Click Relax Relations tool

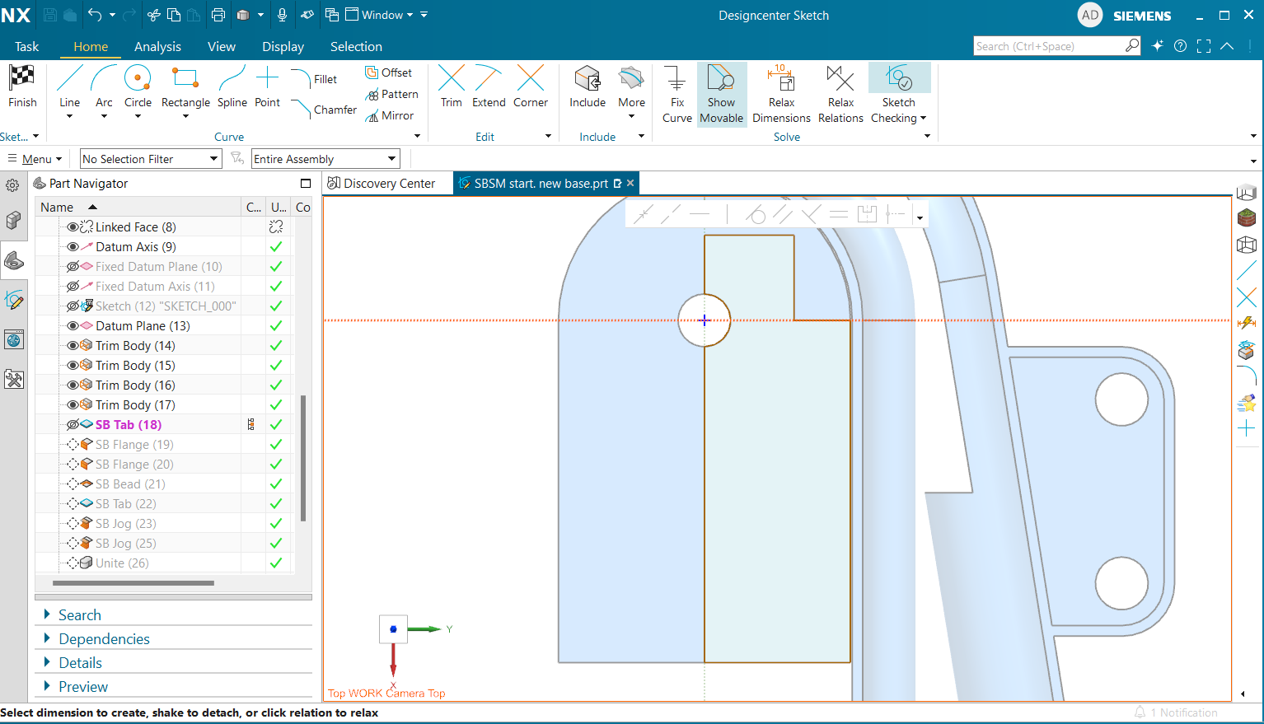840,94
